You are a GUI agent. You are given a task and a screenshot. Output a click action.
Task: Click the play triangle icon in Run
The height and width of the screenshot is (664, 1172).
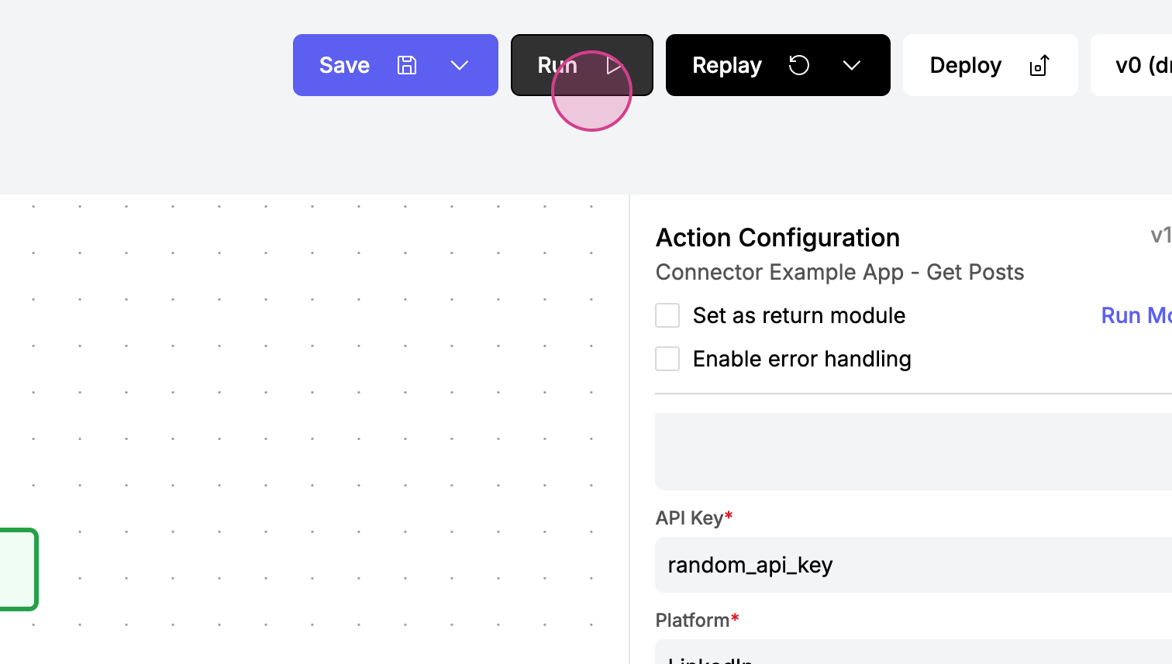614,65
